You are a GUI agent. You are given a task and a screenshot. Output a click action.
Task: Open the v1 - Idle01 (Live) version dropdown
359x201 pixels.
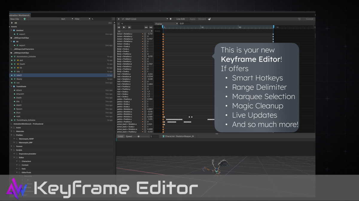pos(145,19)
